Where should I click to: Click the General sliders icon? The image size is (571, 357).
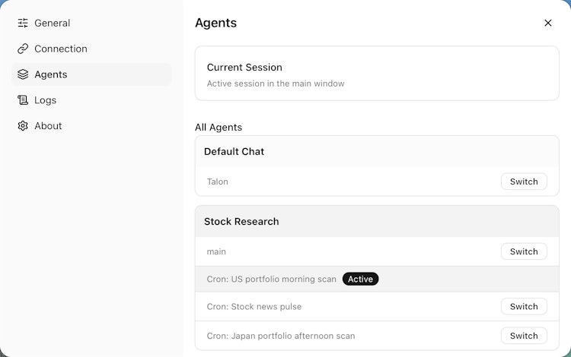pos(23,23)
